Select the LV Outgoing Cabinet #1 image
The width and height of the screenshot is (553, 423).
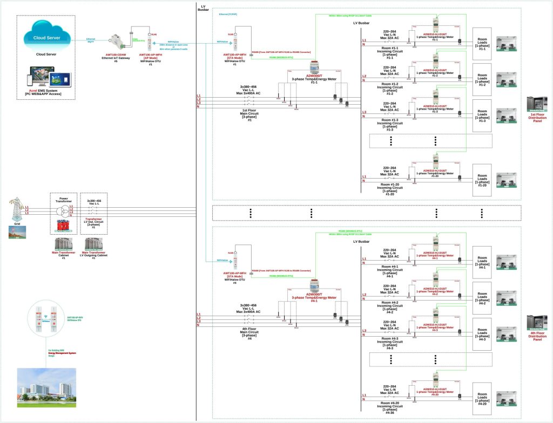click(93, 244)
